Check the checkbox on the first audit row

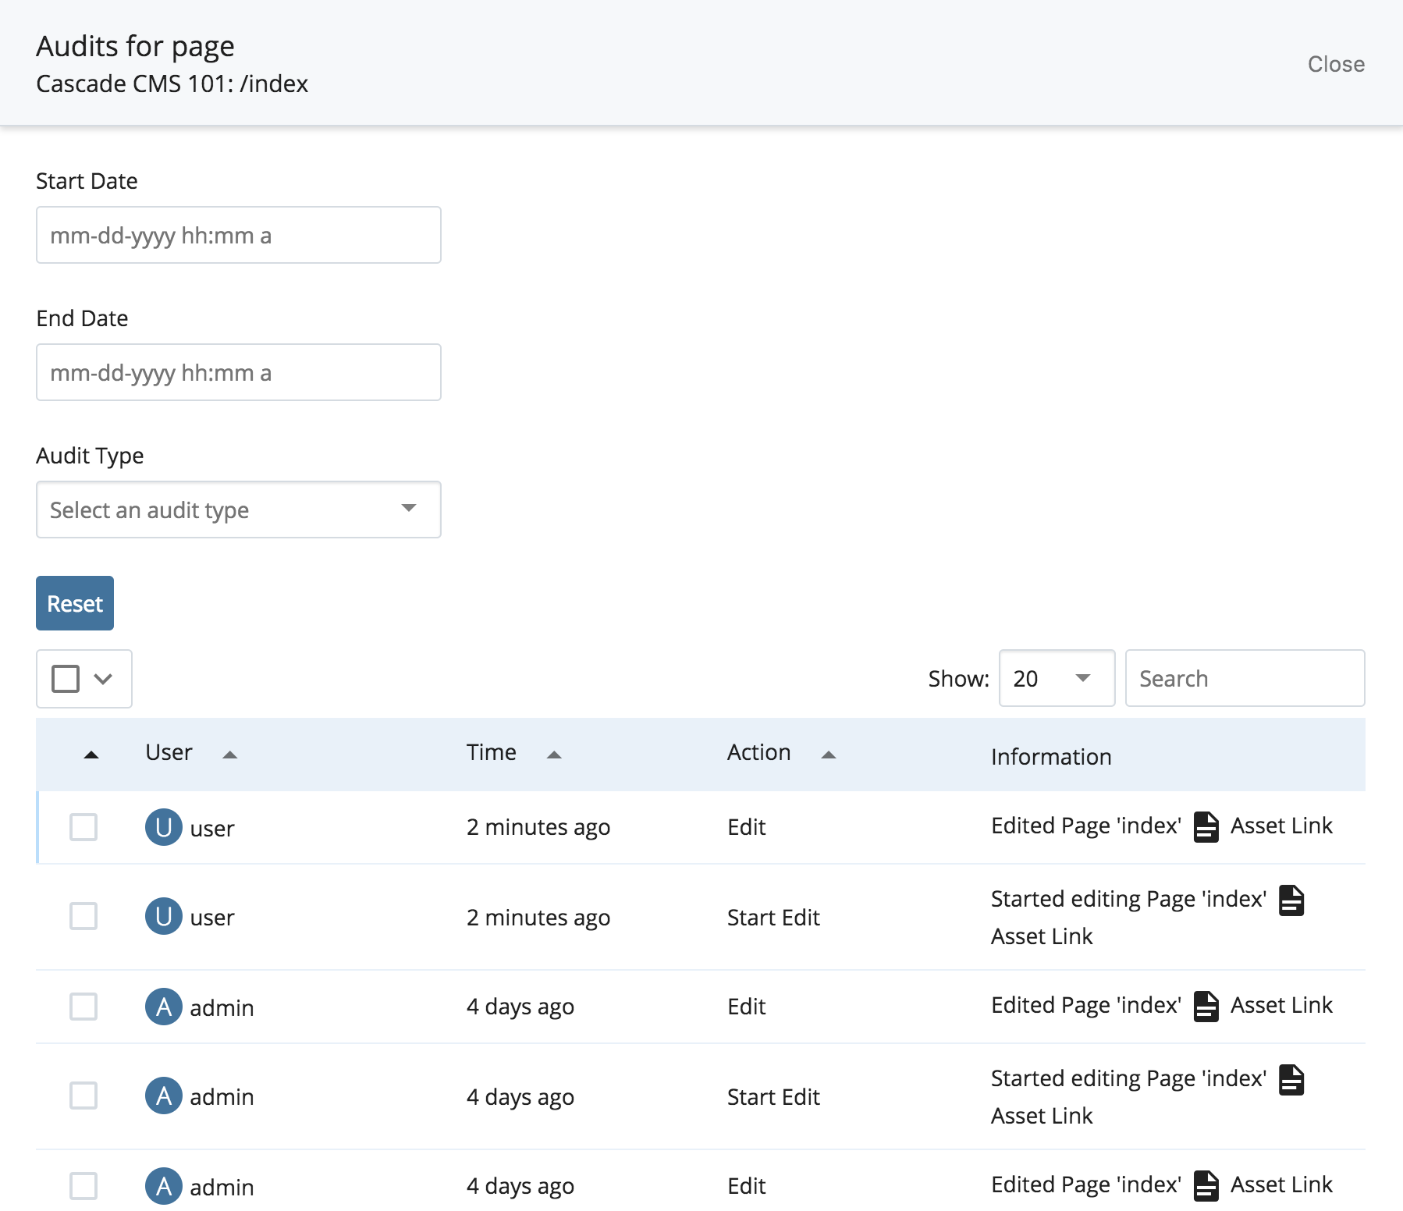point(83,827)
